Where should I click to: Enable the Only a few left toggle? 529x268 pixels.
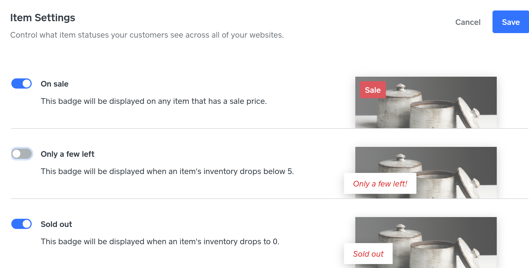21,154
